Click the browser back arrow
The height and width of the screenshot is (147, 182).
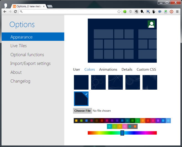[x=5, y=12]
